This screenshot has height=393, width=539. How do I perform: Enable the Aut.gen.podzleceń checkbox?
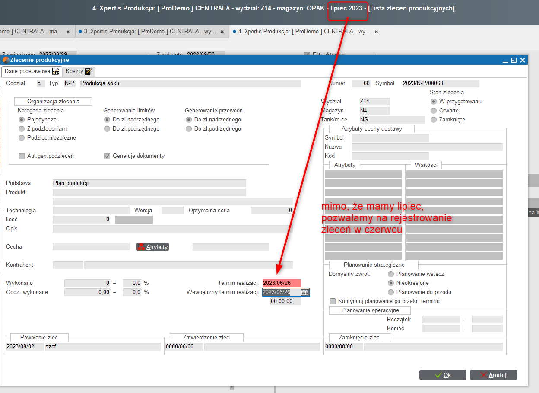(22, 156)
